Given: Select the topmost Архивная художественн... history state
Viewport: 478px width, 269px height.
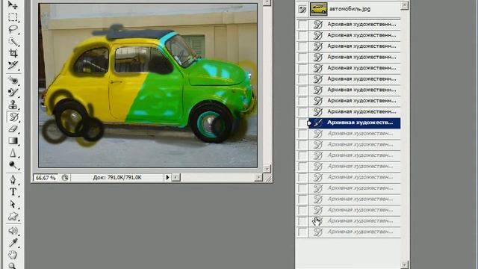Looking at the screenshot, I should click(x=354, y=24).
